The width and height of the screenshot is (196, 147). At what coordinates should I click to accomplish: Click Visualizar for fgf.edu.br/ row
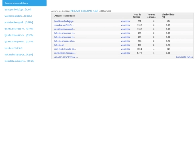[x=125, y=45]
